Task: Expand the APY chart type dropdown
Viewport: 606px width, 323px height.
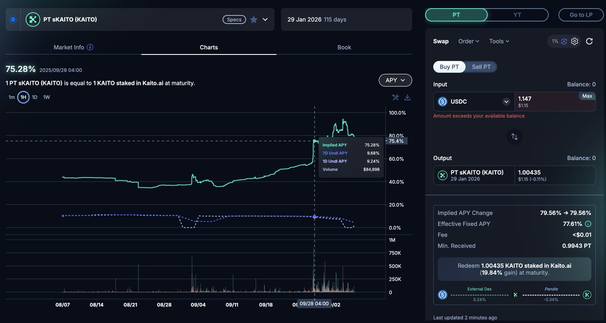Action: [395, 80]
